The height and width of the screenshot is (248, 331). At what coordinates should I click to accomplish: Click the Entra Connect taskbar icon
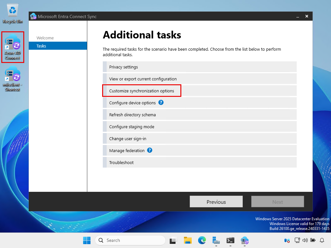[244, 240]
